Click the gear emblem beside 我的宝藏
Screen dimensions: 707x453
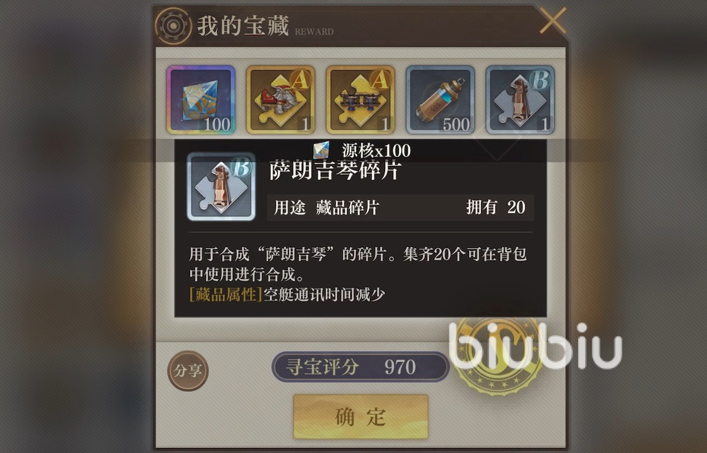[x=173, y=26]
